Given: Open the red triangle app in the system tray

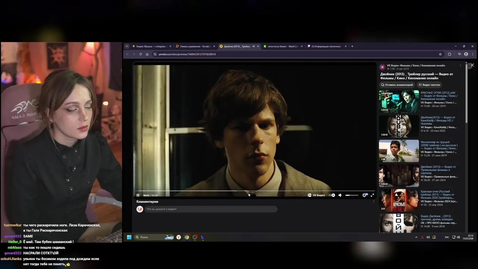Looking at the screenshot, I should pyautogui.click(x=422, y=237).
